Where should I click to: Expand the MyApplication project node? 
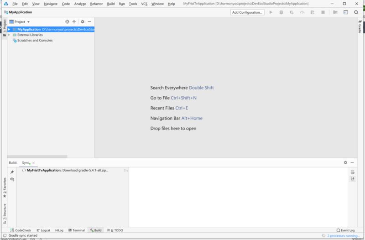click(x=9, y=29)
